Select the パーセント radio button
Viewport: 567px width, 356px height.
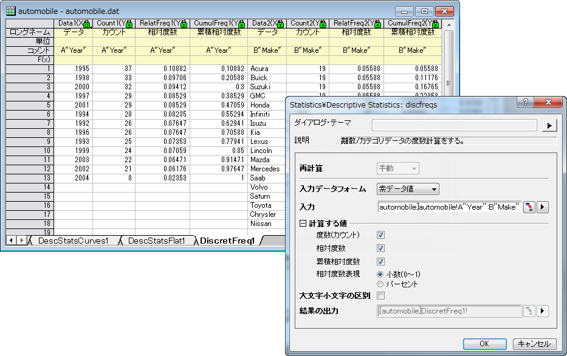380,284
